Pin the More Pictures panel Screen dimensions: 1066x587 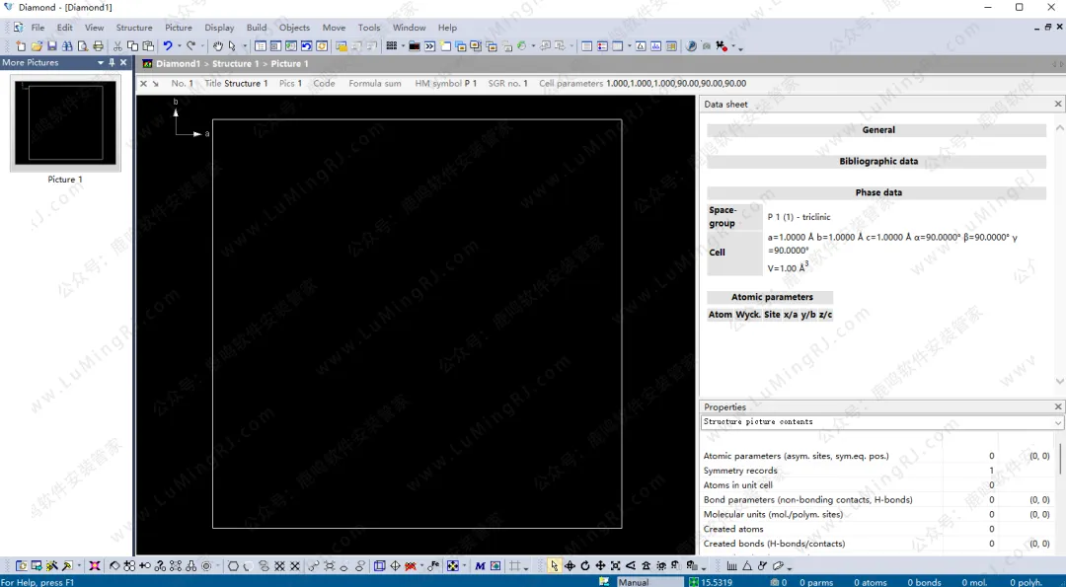(x=112, y=63)
